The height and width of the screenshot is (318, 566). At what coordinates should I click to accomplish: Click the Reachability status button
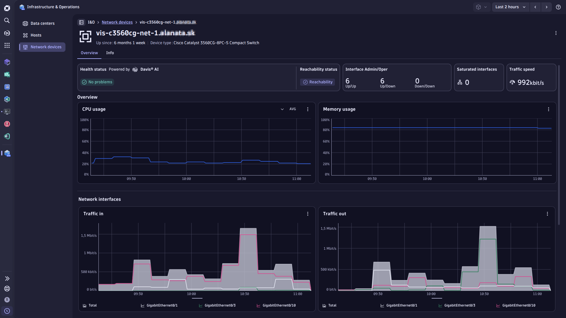pyautogui.click(x=317, y=82)
